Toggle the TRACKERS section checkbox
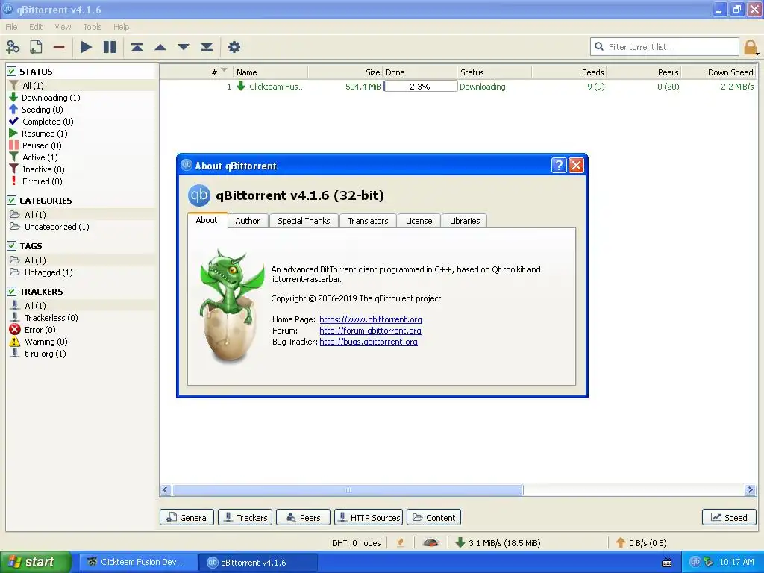This screenshot has width=764, height=573. 12,292
